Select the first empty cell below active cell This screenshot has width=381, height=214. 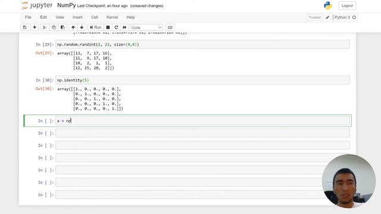pyautogui.click(x=202, y=133)
